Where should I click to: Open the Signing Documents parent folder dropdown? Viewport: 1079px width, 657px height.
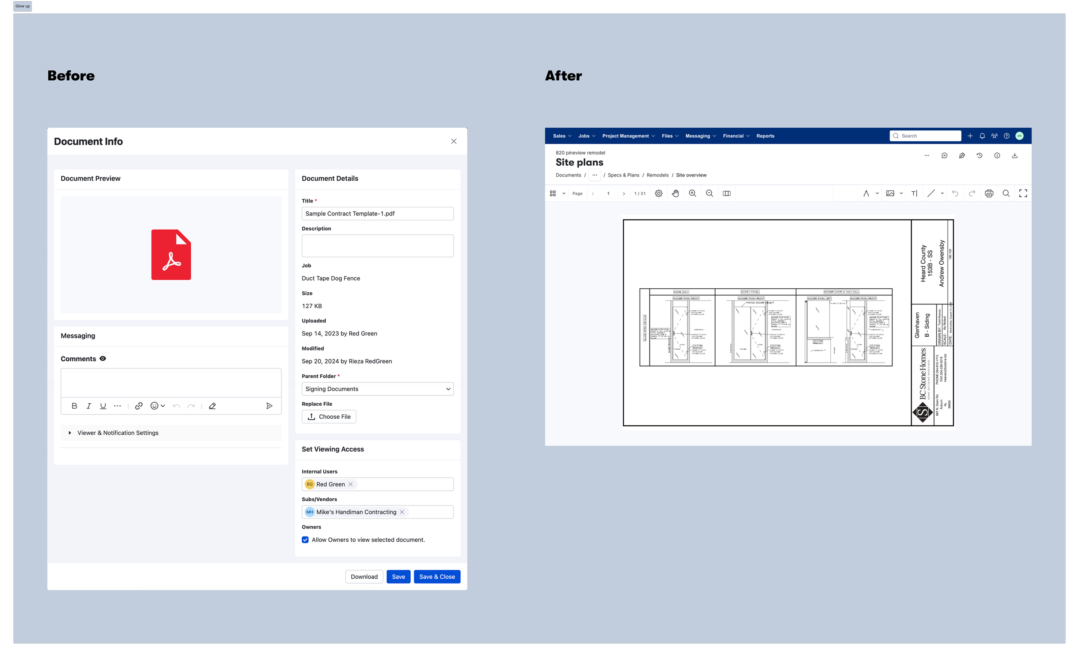tap(378, 389)
